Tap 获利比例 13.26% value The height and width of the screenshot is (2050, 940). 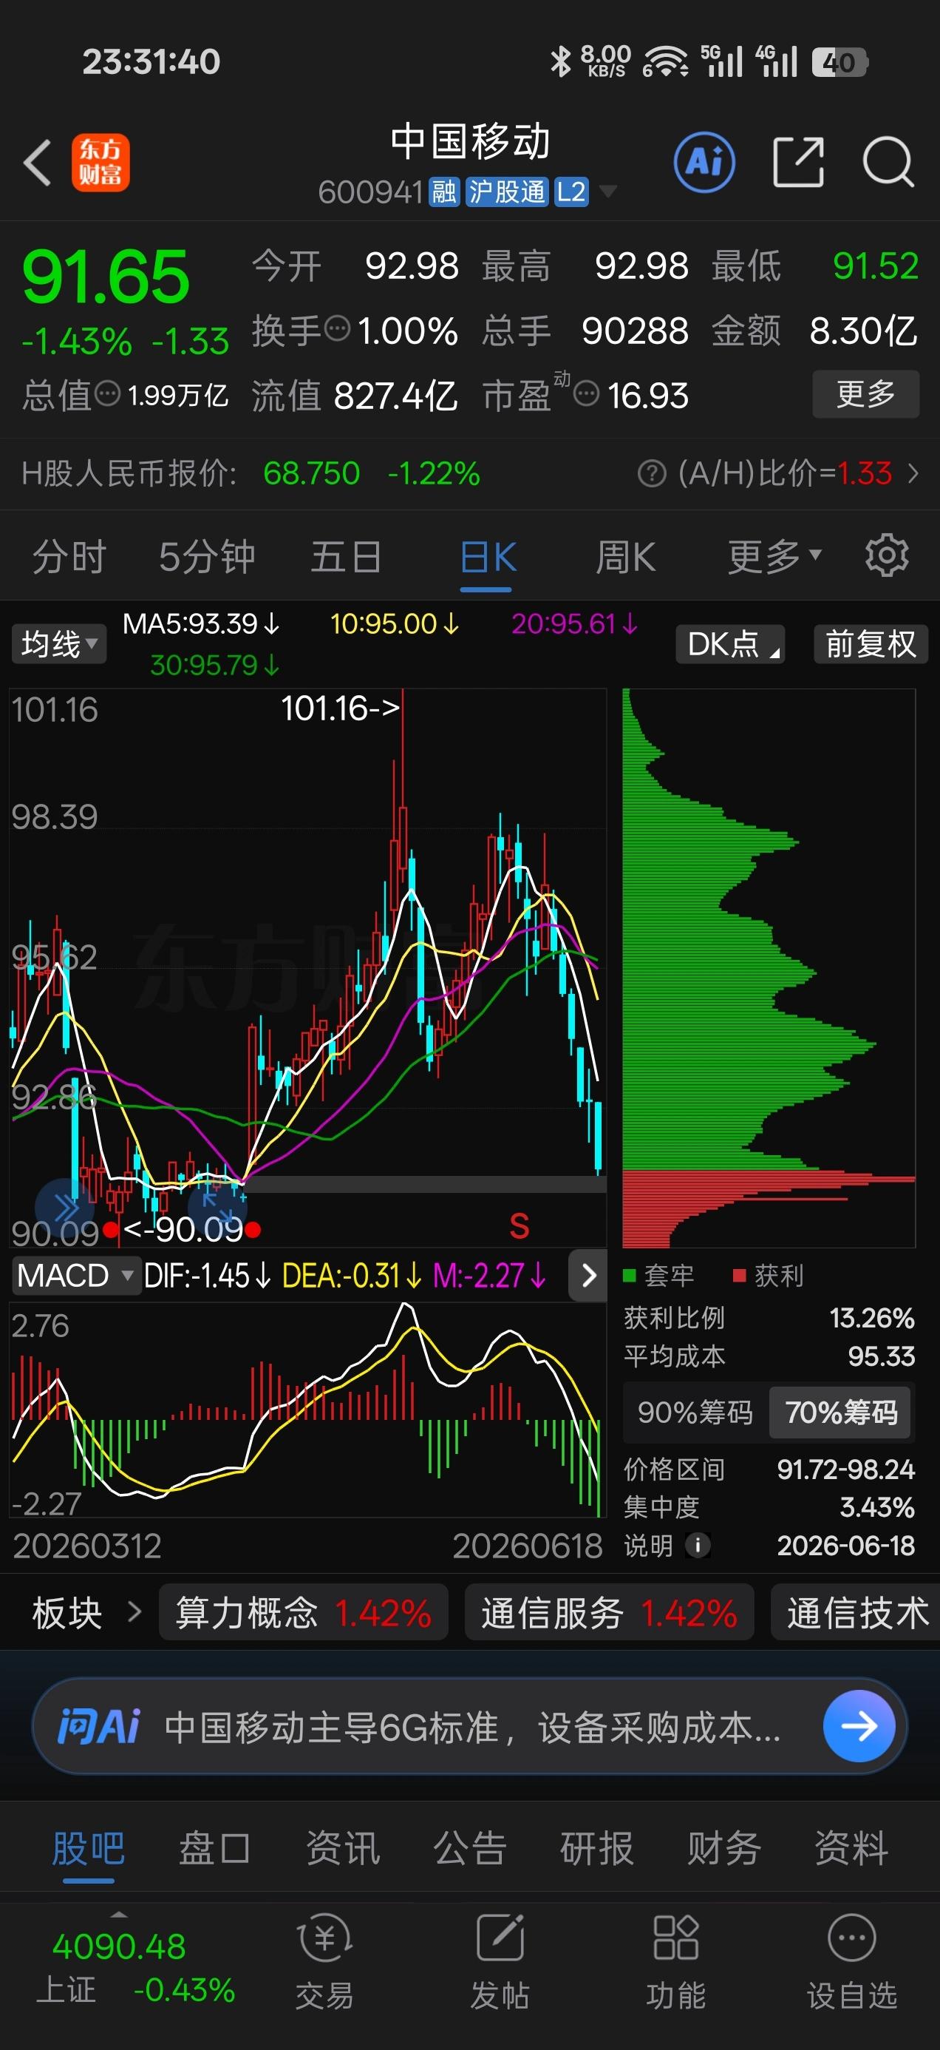[871, 1318]
